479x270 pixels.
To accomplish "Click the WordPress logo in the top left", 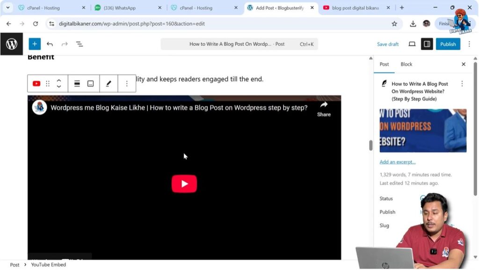I will coord(11,44).
